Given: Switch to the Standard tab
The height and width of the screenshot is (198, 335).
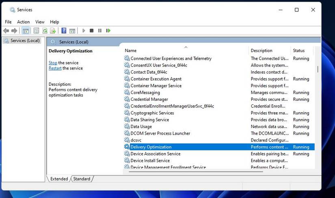Looking at the screenshot, I should (x=82, y=179).
